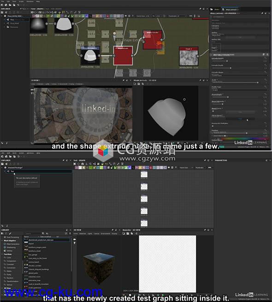Open Environment menu in bottom 3D VIEW
Screen dimensions: 272x302
(105, 233)
